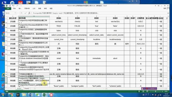
Task: Select the cell containing varchar(n)
Action: (x=59, y=22)
